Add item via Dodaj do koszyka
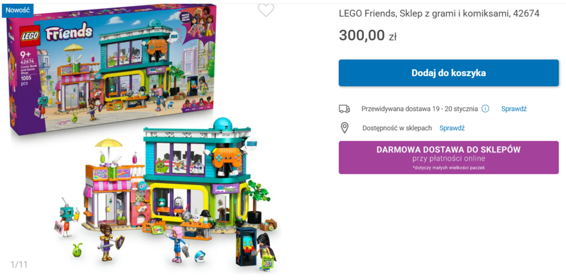 [x=449, y=73]
